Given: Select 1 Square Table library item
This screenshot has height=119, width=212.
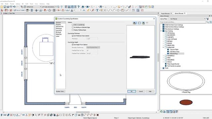Looking at the screenshot, I should [x=174, y=50].
